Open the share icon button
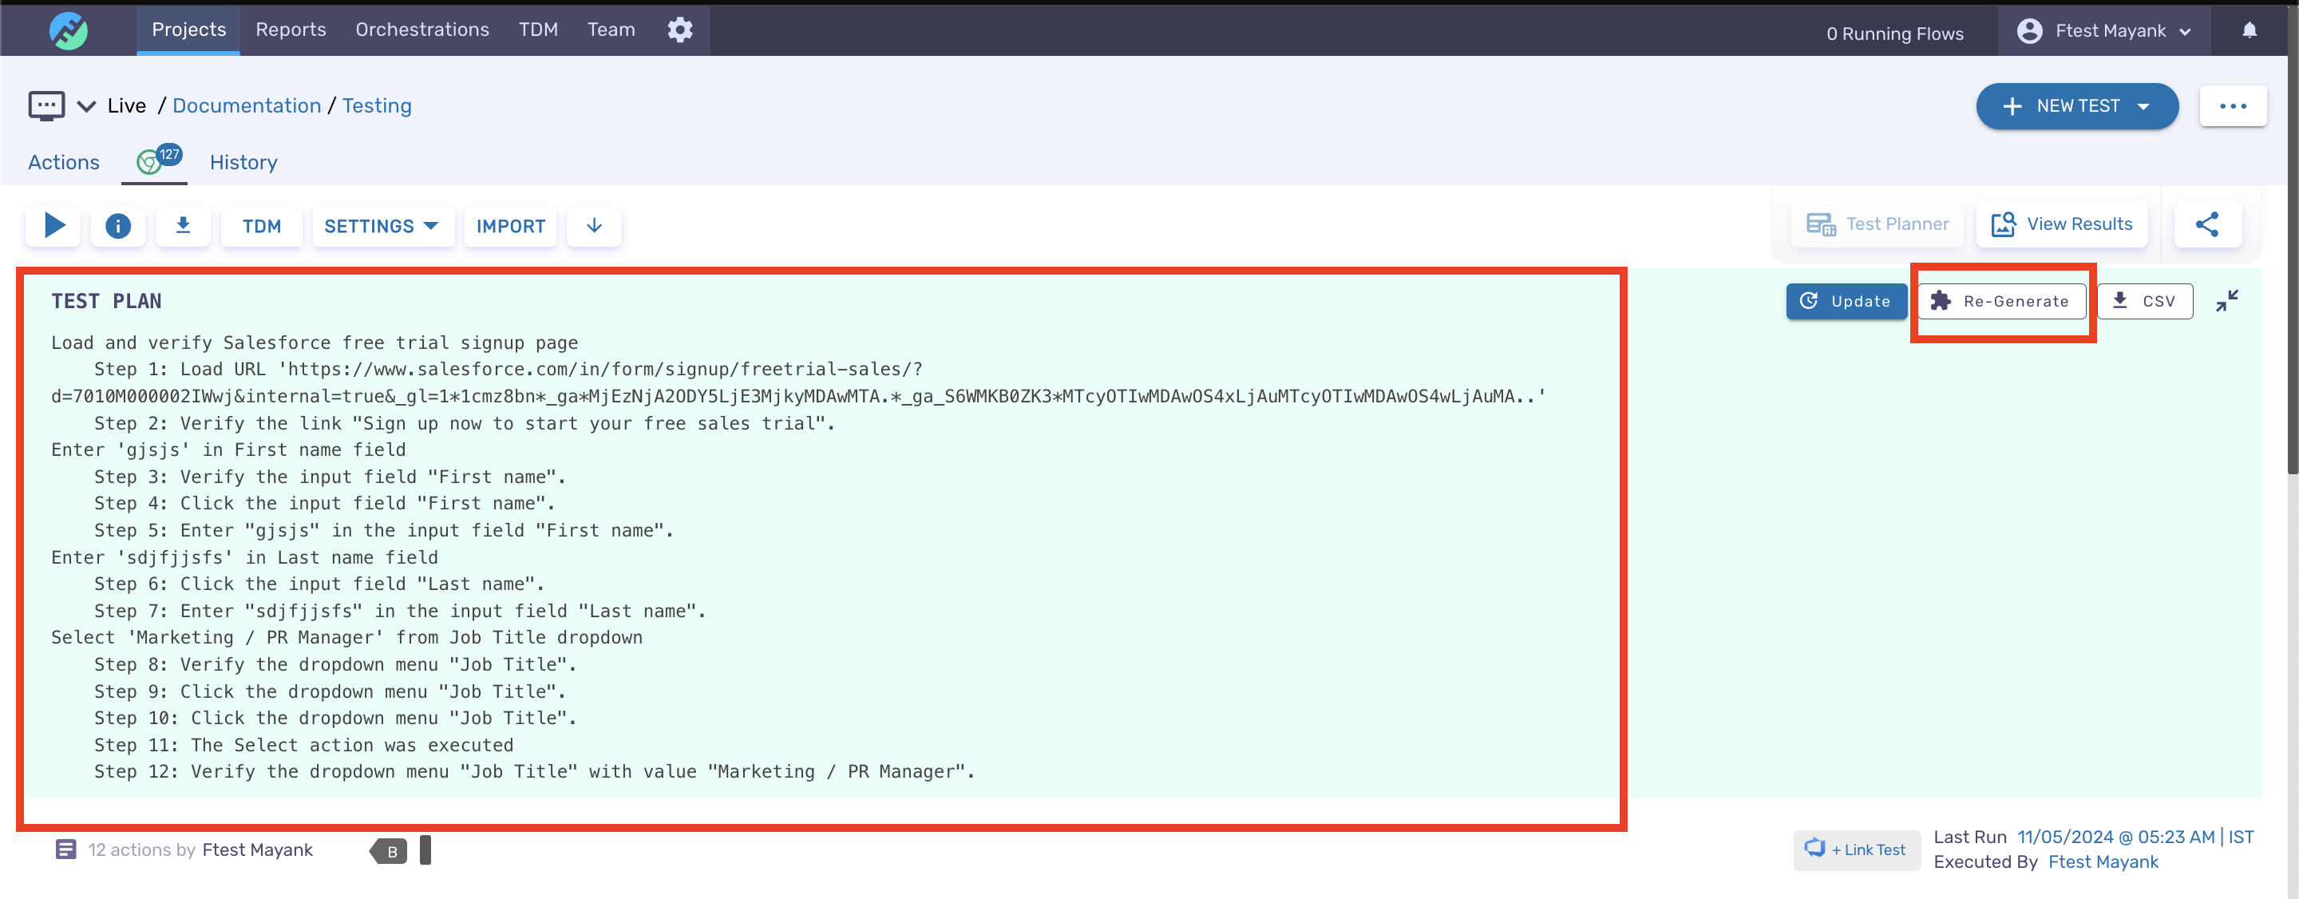Screen dimensions: 2299x899 pos(2207,224)
